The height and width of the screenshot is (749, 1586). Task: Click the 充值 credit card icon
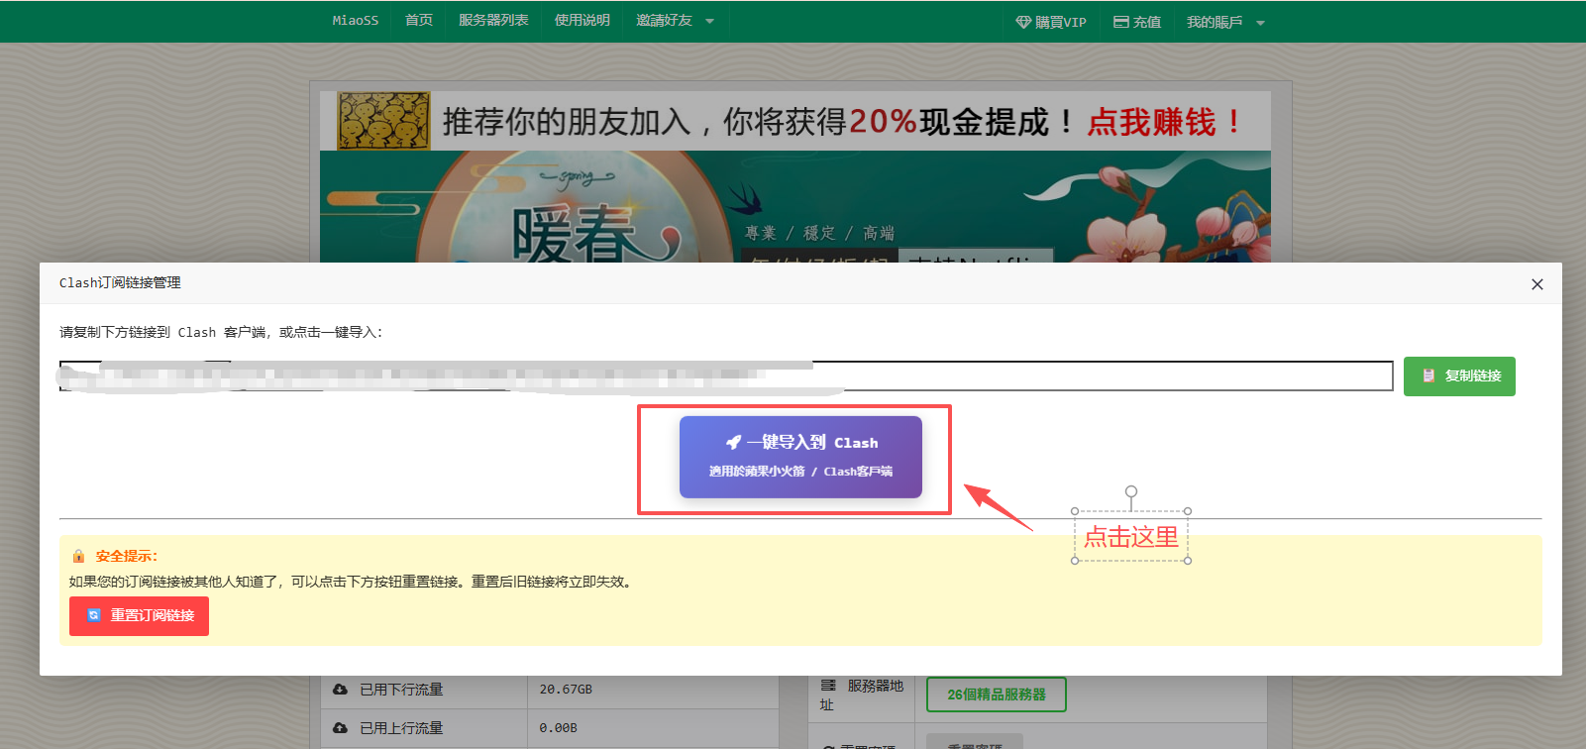(1121, 22)
